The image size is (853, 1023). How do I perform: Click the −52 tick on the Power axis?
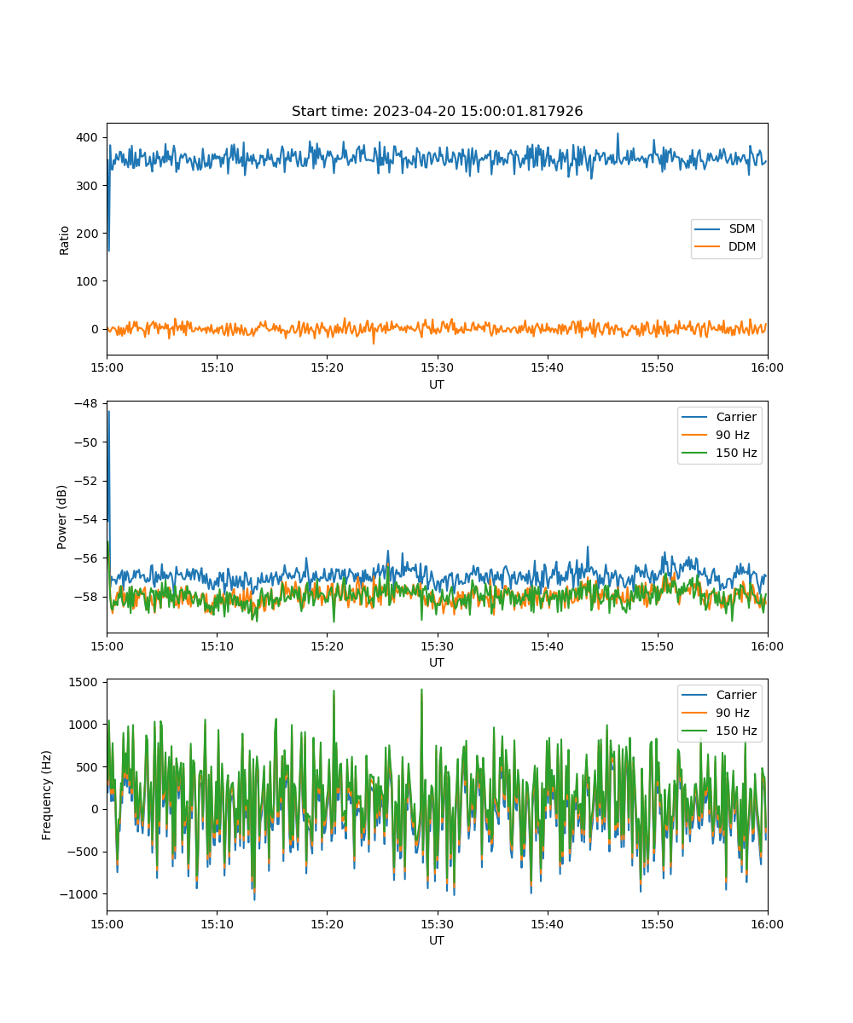[85, 481]
